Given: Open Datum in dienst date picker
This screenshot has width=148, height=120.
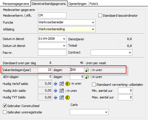Looking at the screenshot, I should pyautogui.click(x=64, y=39).
